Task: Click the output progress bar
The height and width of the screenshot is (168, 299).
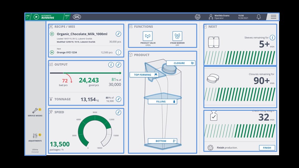Action: (x=85, y=73)
